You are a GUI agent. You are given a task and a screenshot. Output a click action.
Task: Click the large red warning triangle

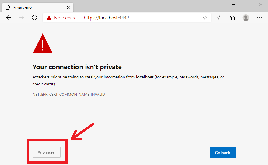point(43,44)
